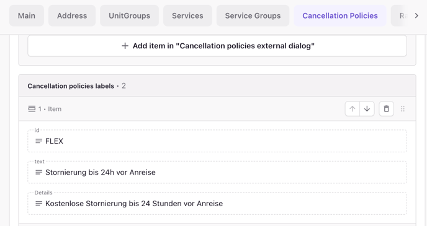Move Item 1 up with arrow

point(352,109)
